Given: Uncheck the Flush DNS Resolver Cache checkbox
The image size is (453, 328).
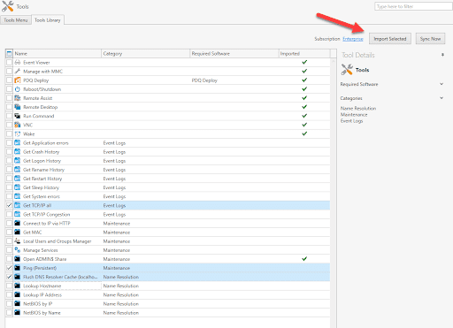Looking at the screenshot, I should click(x=9, y=277).
